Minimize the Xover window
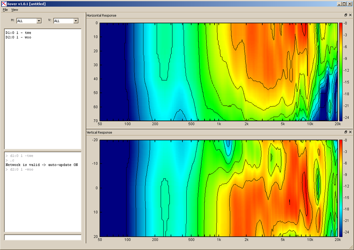The image size is (354, 250). (x=339, y=4)
